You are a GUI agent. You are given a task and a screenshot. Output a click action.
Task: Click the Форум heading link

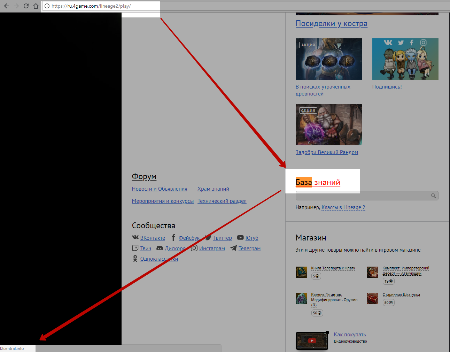click(144, 177)
